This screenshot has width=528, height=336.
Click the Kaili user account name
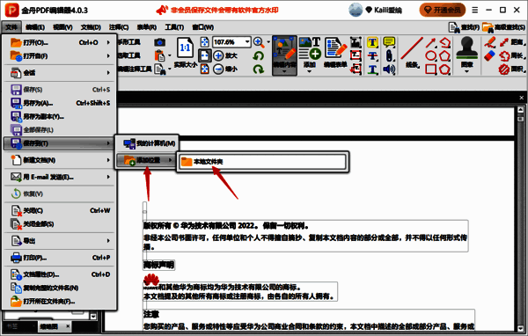(x=388, y=10)
